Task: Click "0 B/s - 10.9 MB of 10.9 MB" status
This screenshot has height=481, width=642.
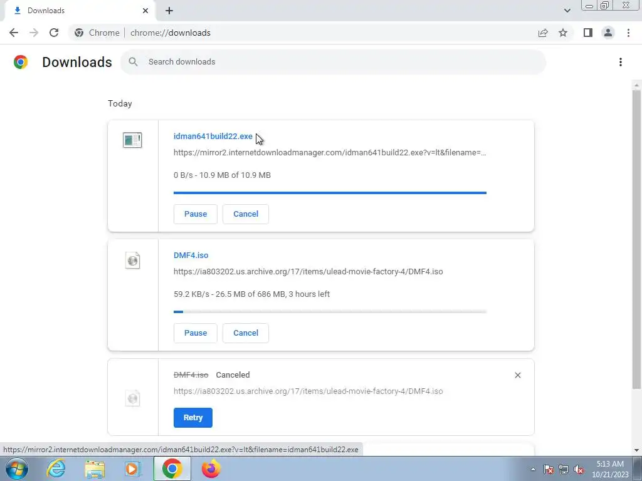Action: pos(222,175)
